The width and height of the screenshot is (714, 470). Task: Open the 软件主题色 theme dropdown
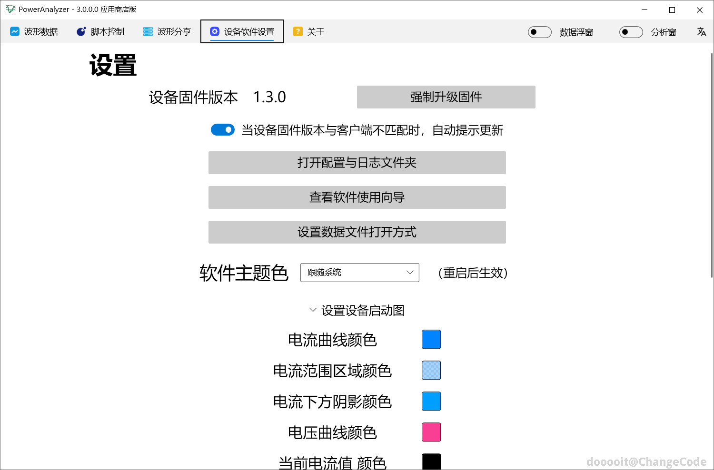point(359,273)
